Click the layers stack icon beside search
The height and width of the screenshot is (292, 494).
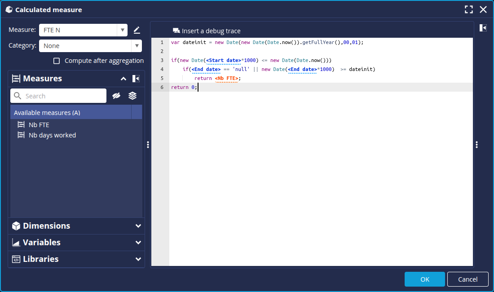pyautogui.click(x=132, y=96)
